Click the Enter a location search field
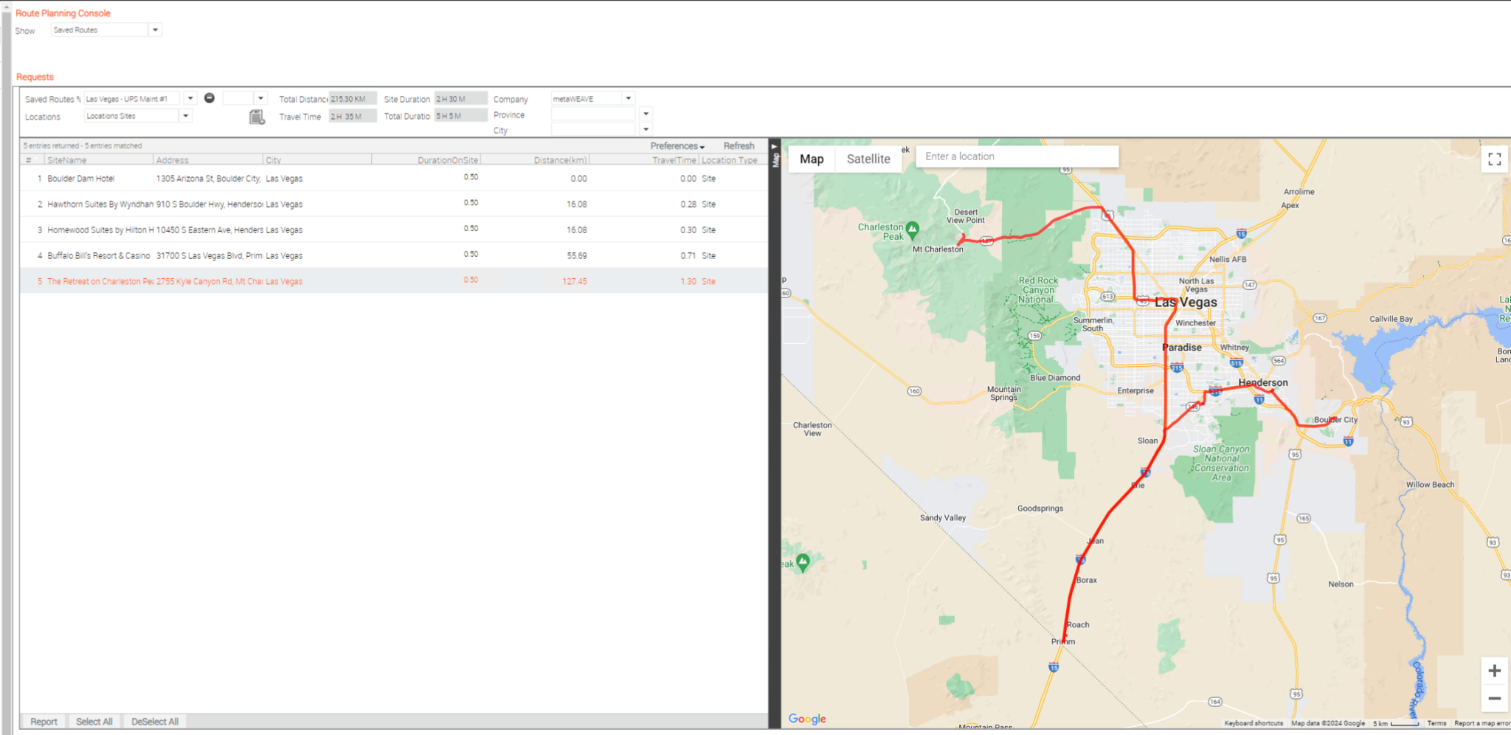 [x=1017, y=156]
